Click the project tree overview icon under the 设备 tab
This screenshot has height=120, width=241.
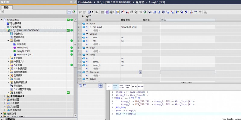click(x=69, y=12)
